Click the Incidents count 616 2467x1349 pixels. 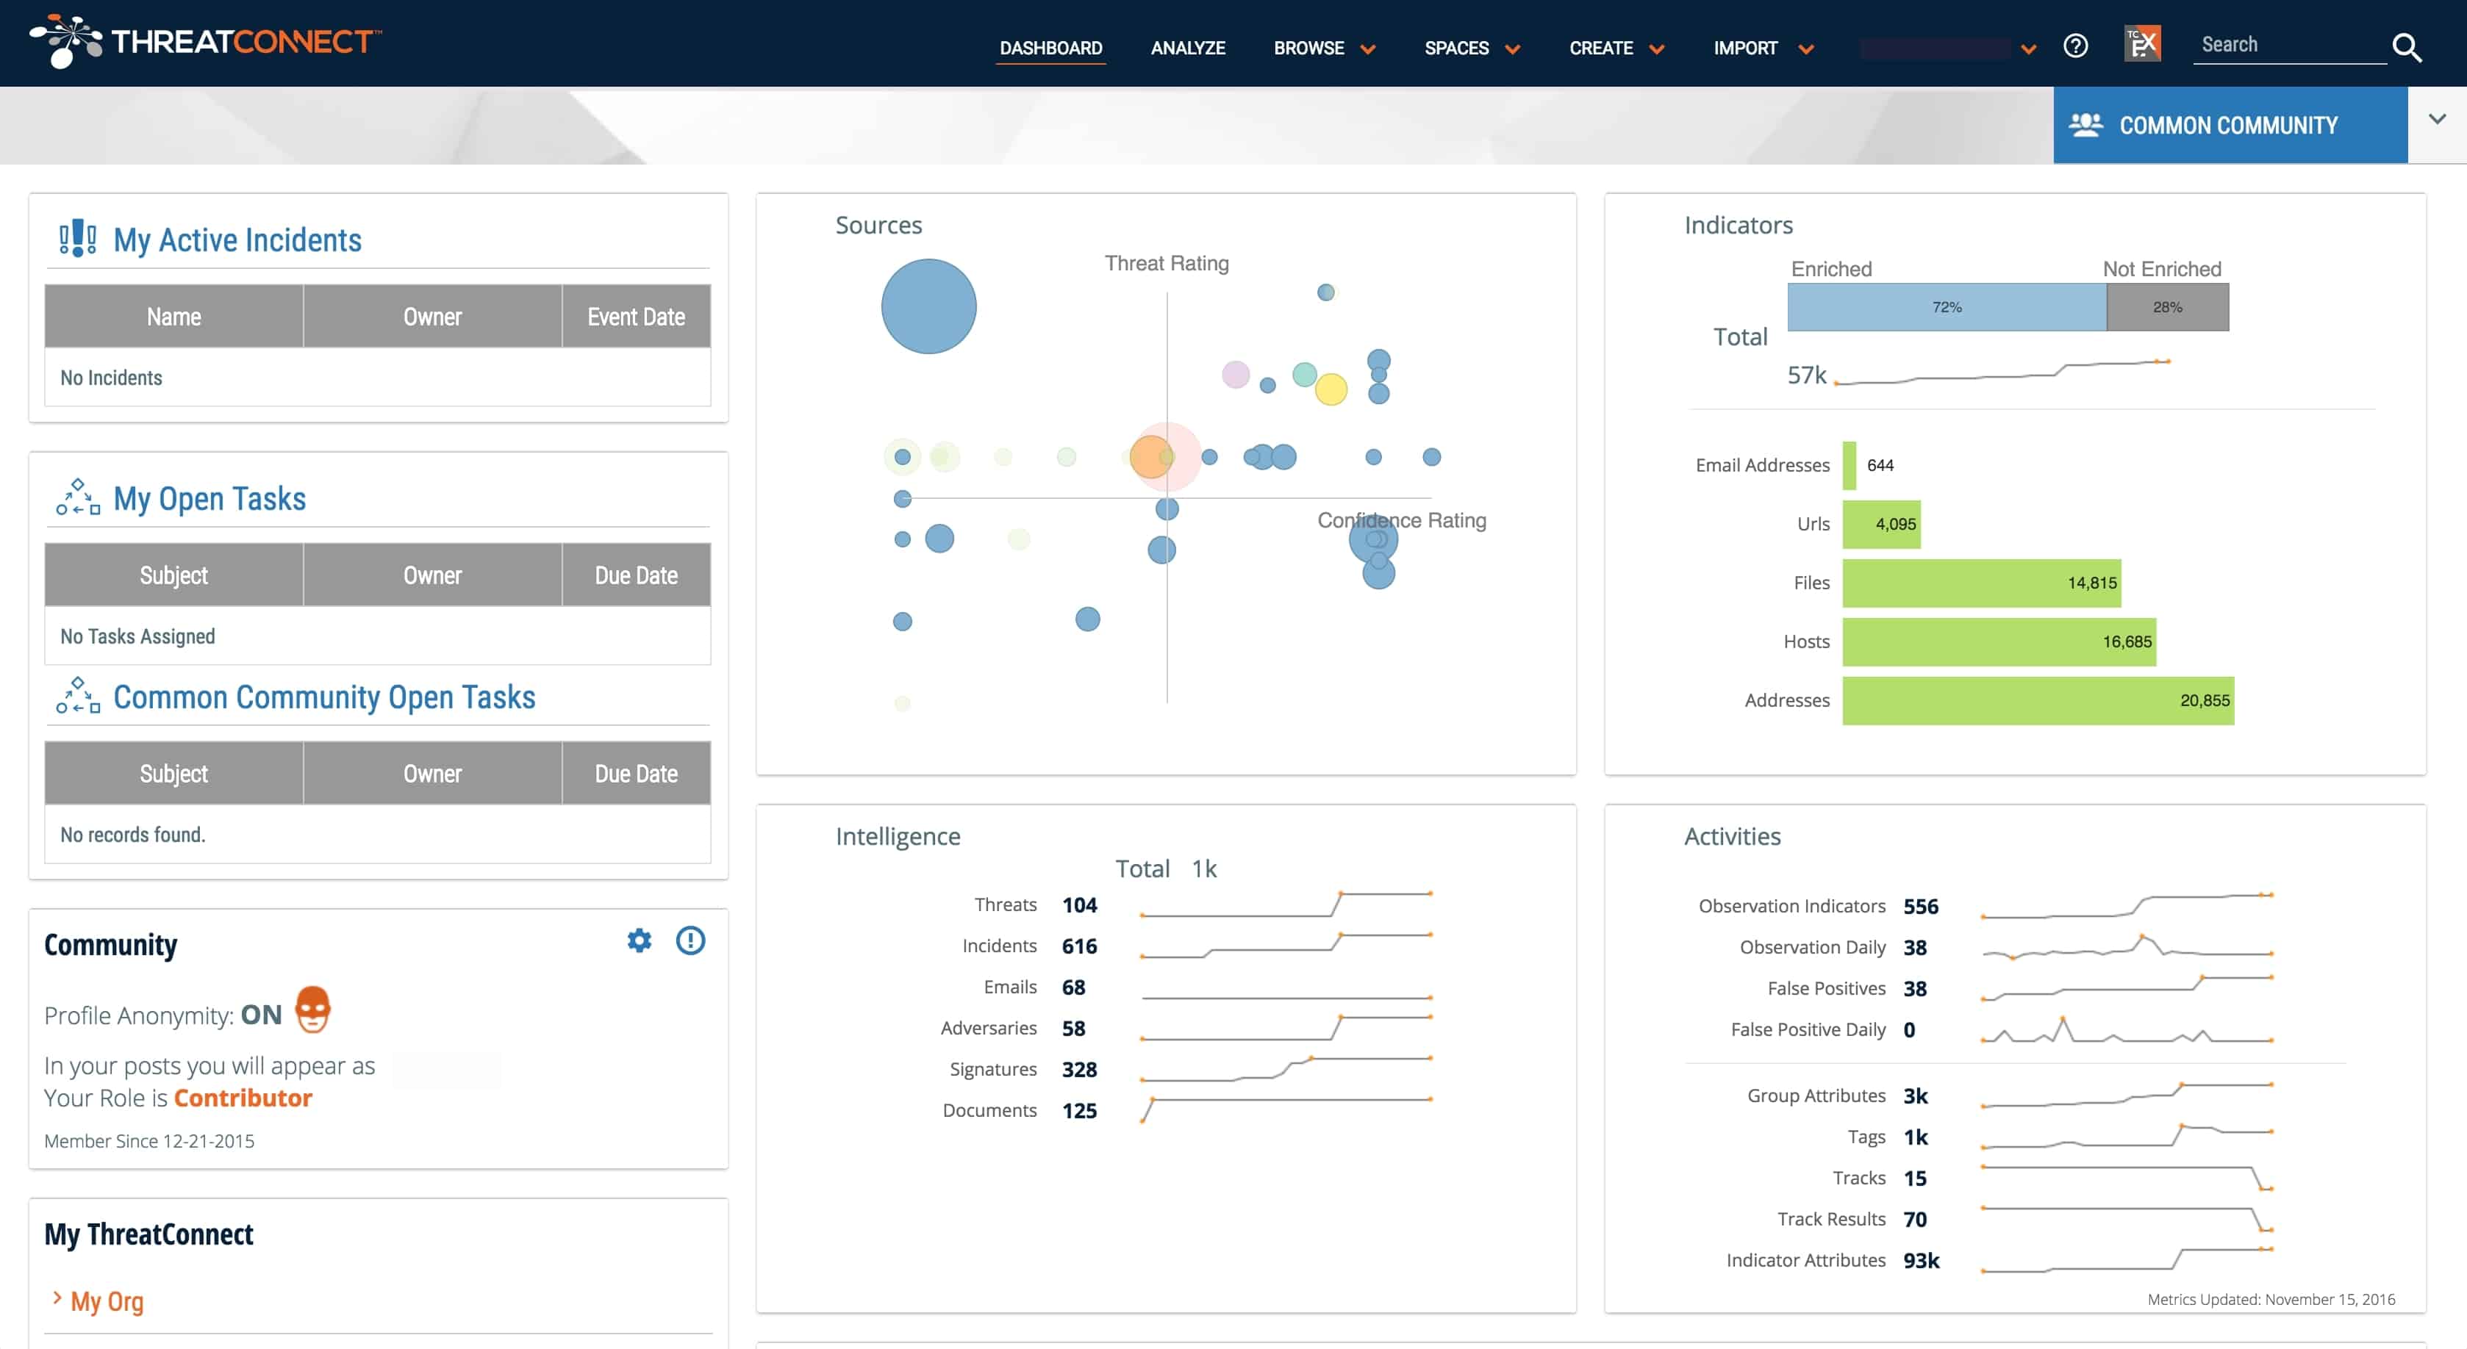[x=1079, y=946]
